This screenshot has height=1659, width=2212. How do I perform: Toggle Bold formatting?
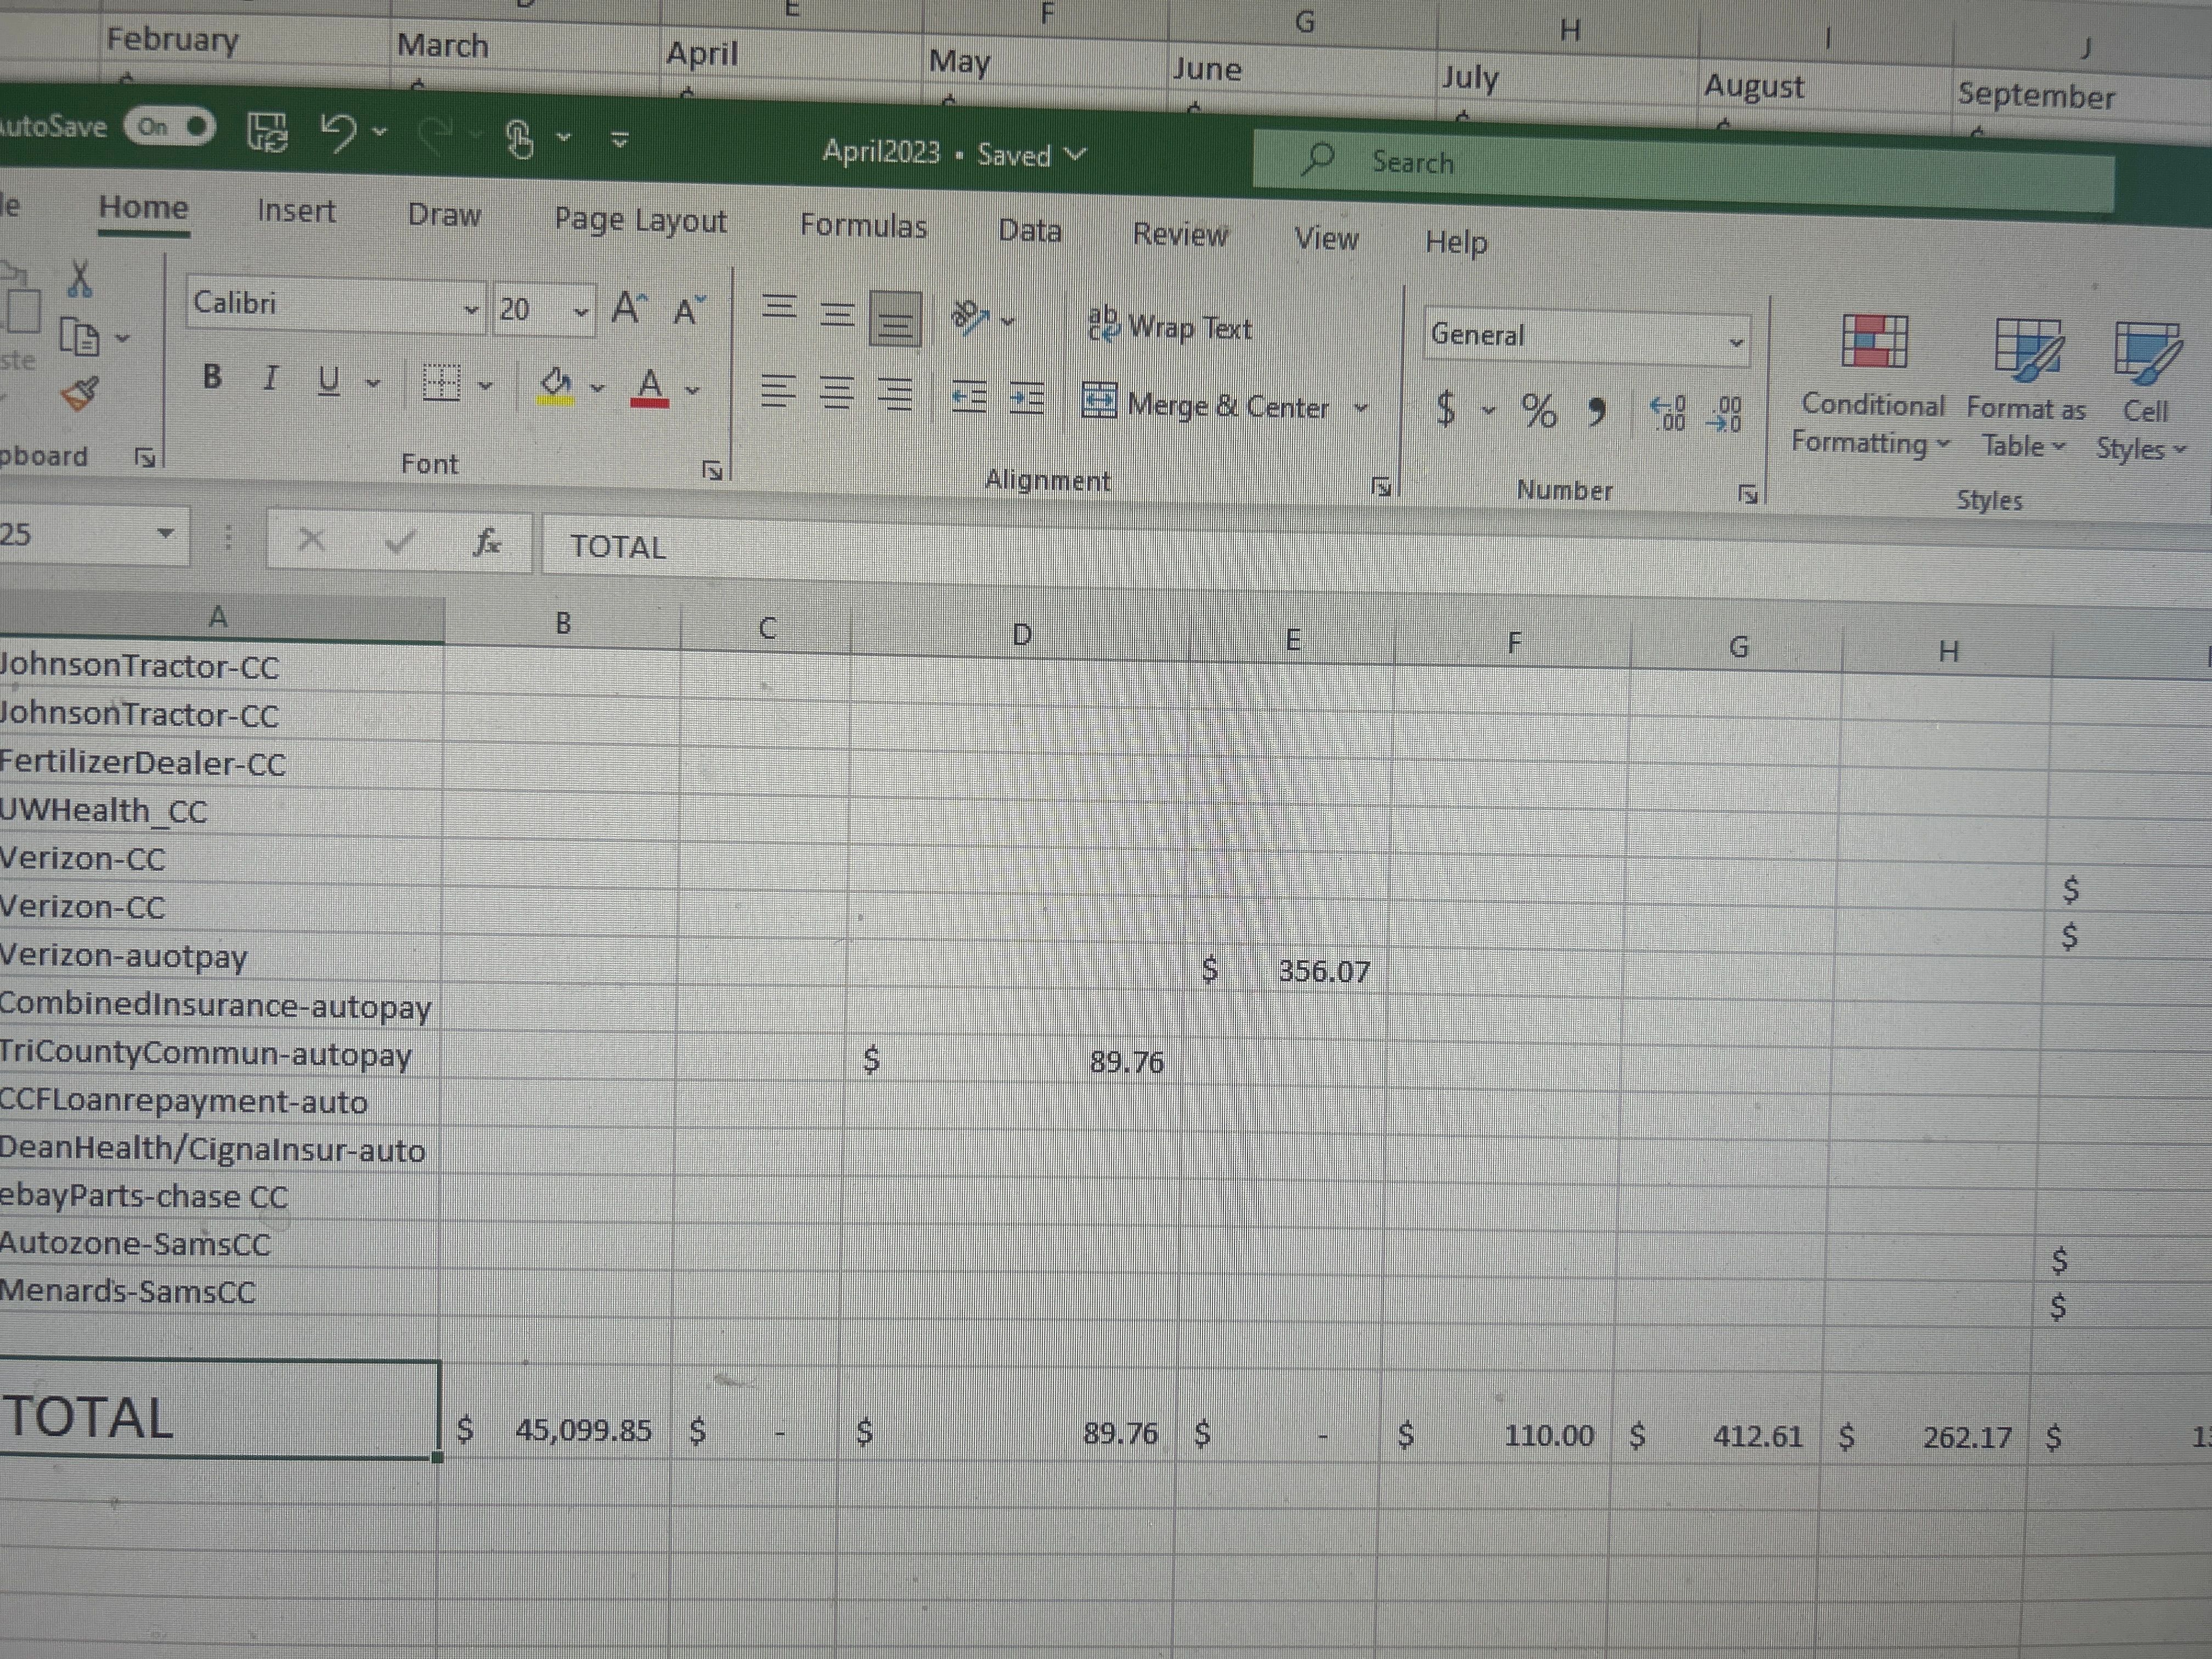click(x=212, y=377)
